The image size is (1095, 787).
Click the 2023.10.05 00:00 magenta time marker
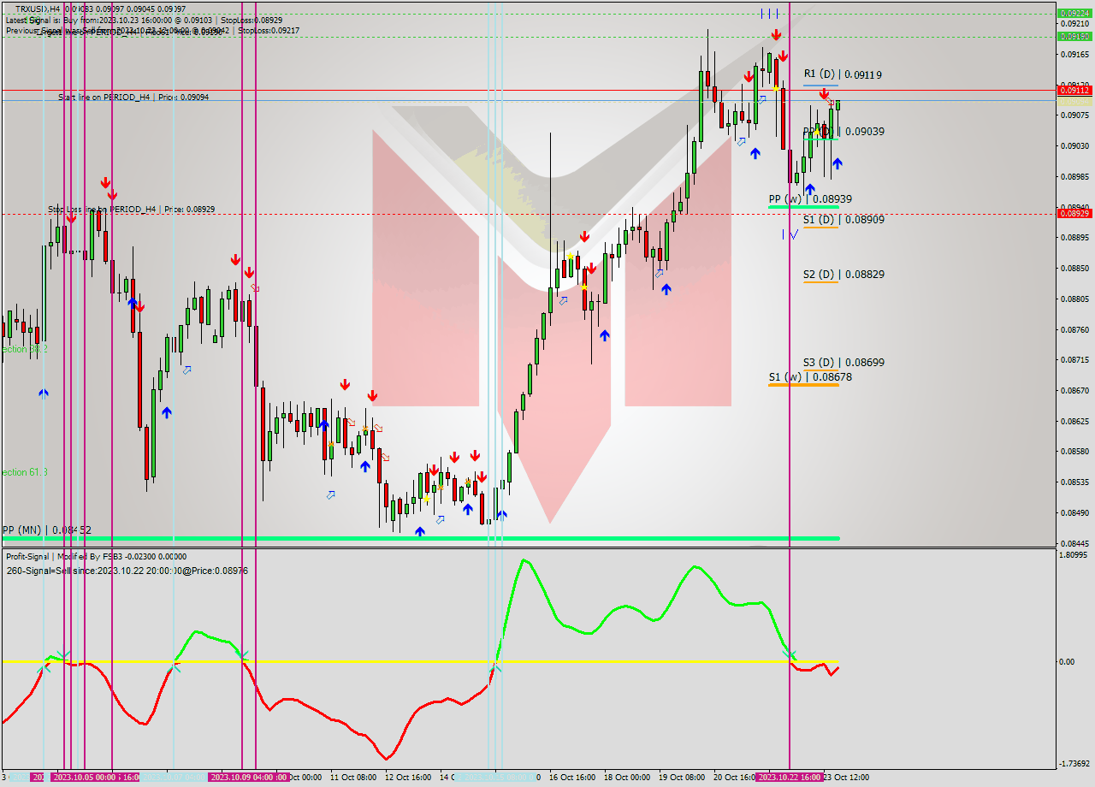click(84, 777)
